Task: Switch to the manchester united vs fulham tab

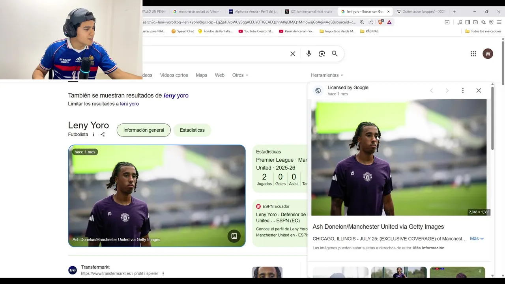Action: tap(196, 11)
